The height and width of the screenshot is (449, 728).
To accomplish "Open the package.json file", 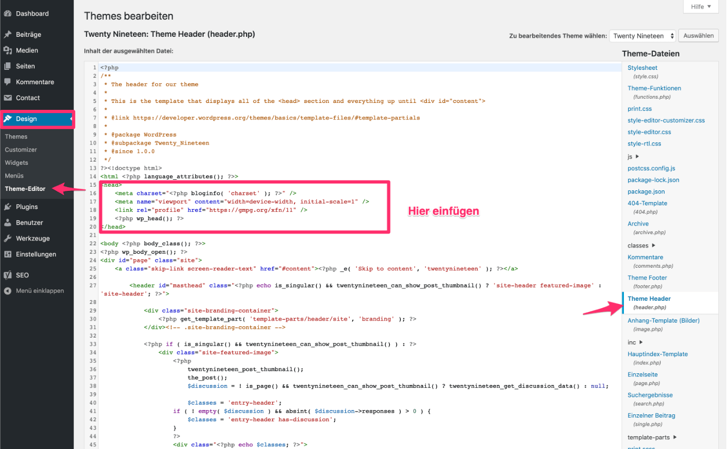I will click(x=646, y=192).
